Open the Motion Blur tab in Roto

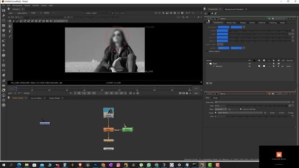(231, 23)
